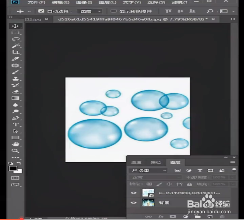Filter layers by shape type
This screenshot has width=244, height=220.
(x=211, y=170)
